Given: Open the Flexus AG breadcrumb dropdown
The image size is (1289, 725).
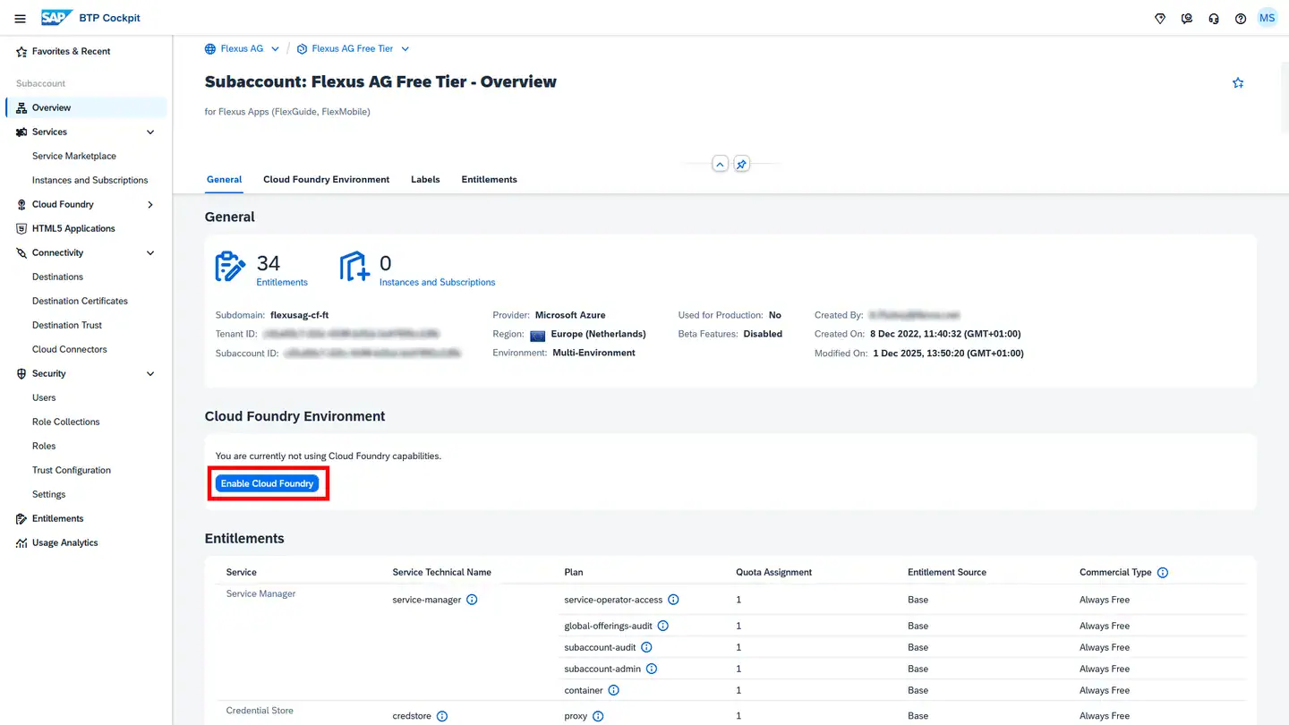Looking at the screenshot, I should coord(275,49).
